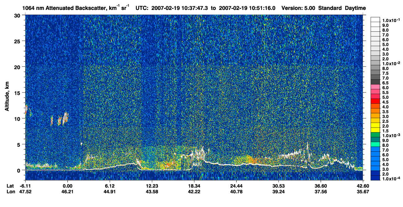Viewport: 403px width, 207px height.
Task: Click the 'UTC:' label in header
Action: tap(142, 8)
